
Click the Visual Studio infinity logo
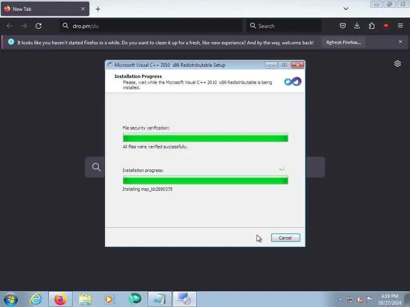pos(293,82)
